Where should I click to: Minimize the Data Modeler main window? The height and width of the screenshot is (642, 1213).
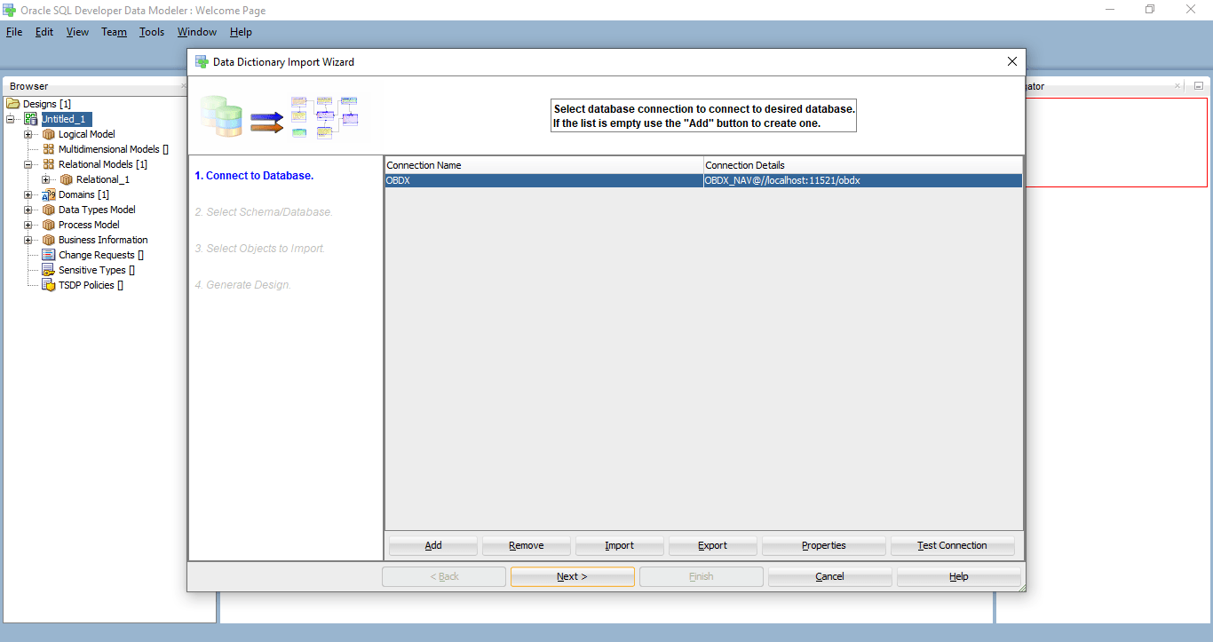click(x=1110, y=10)
